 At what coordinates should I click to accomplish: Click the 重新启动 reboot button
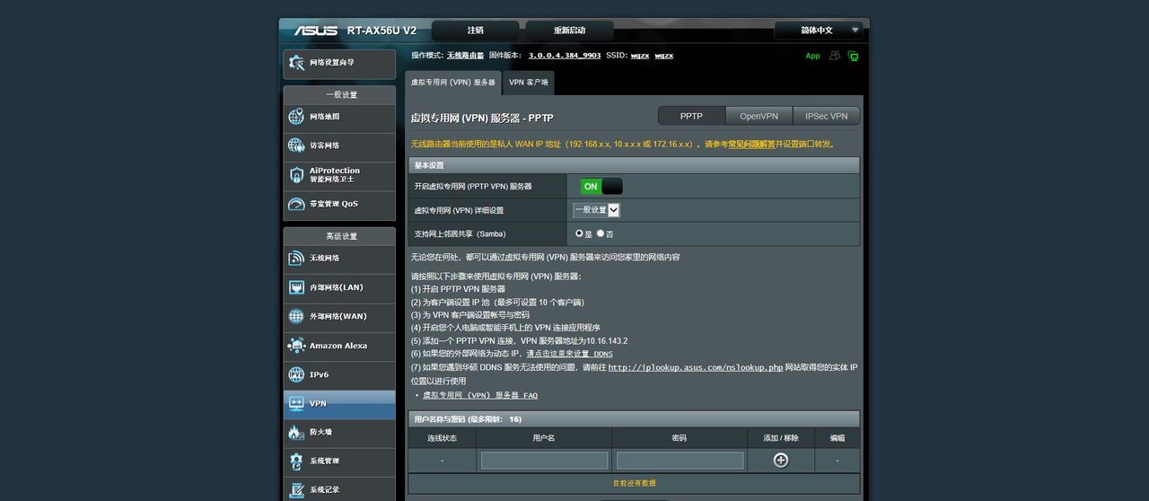(x=569, y=31)
